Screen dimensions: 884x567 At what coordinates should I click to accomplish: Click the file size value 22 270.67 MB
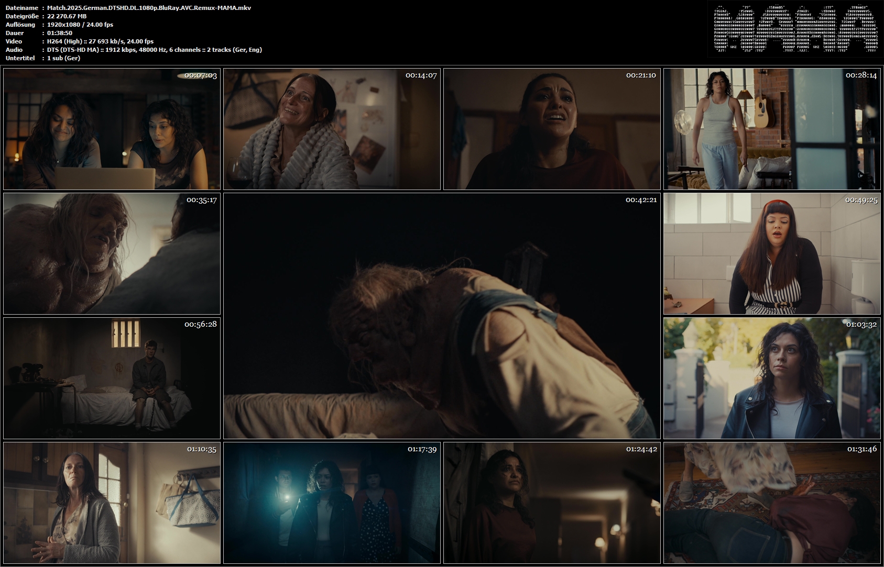[67, 16]
